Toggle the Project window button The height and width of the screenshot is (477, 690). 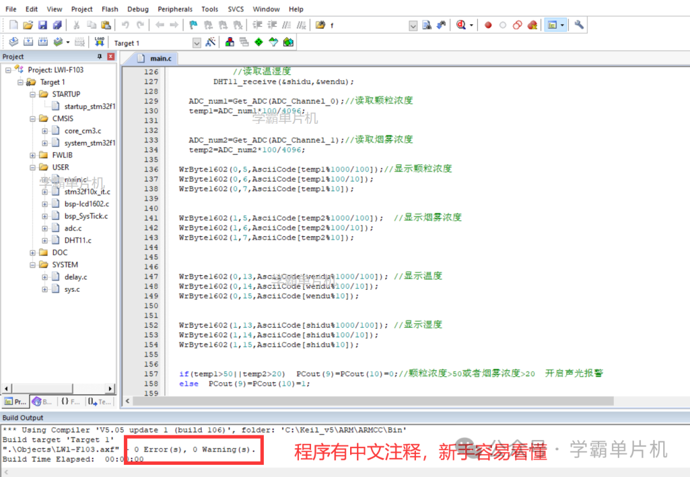click(x=552, y=25)
